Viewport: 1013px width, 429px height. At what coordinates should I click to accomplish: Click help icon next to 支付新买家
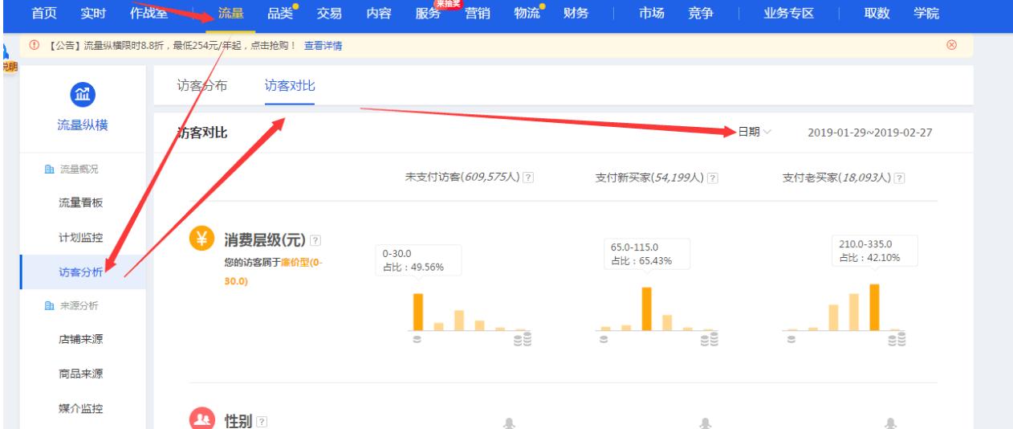click(x=713, y=178)
